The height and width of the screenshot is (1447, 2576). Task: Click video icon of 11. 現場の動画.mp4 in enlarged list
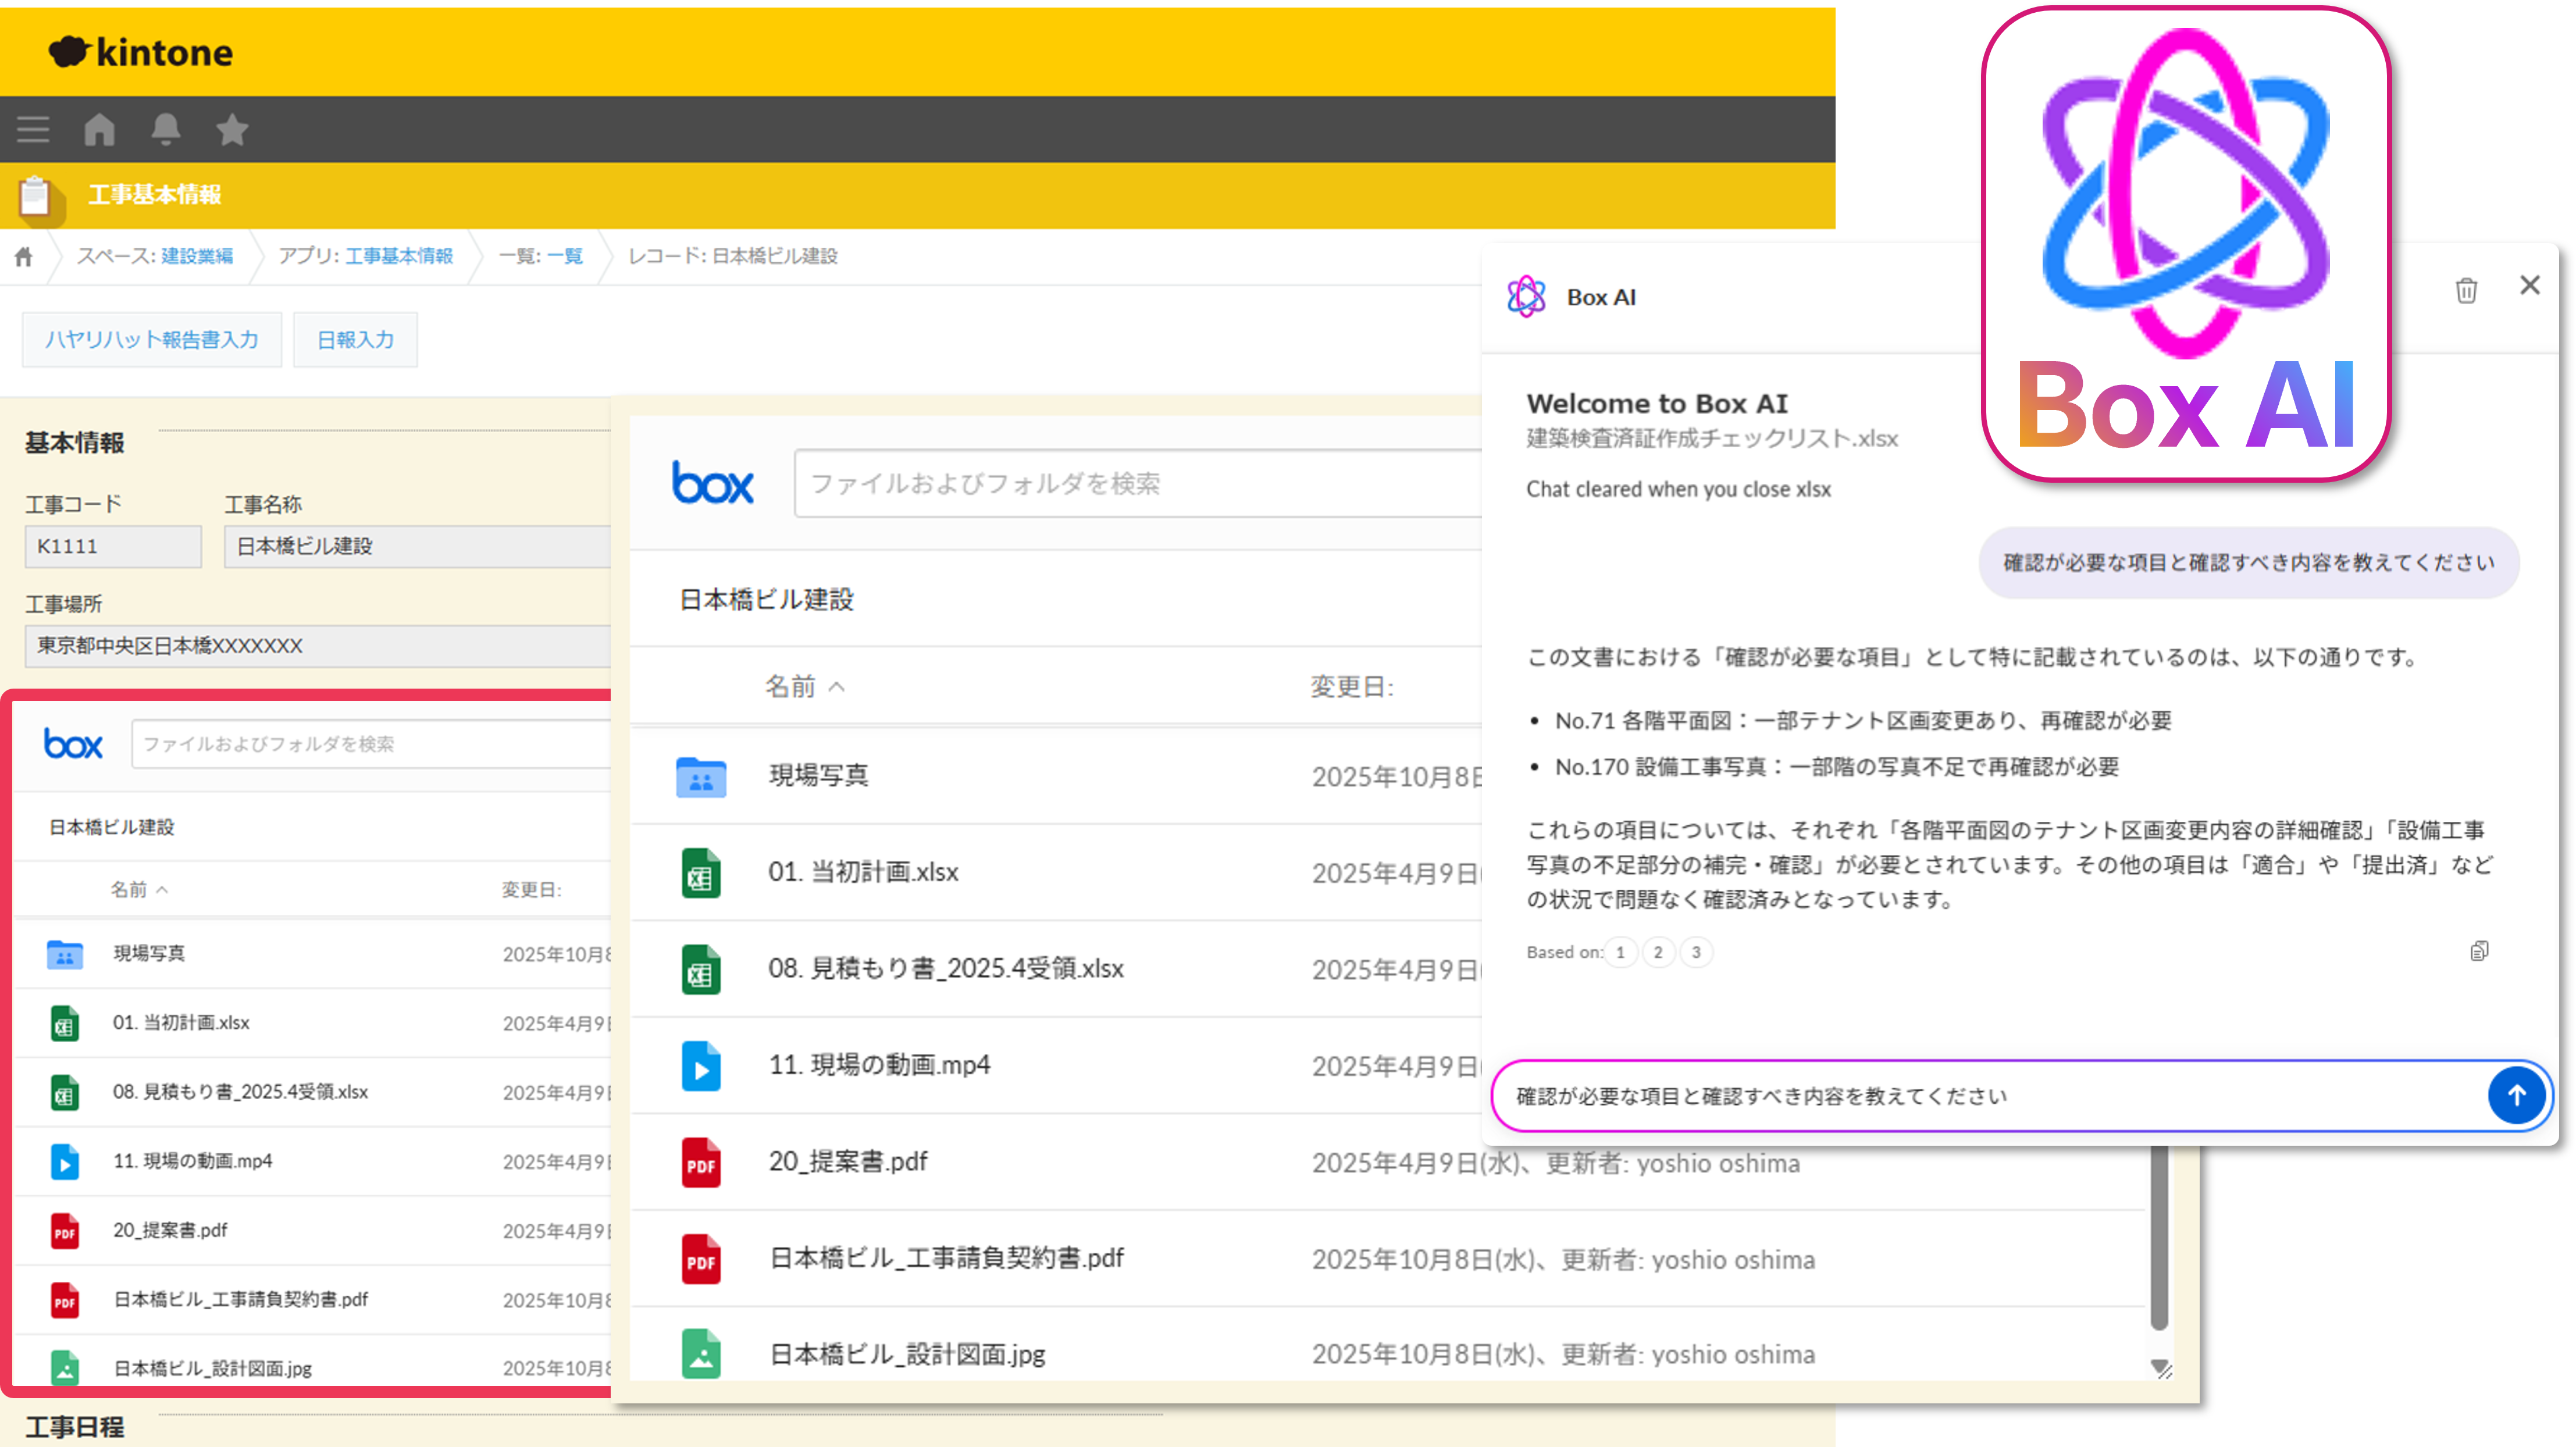click(x=701, y=1066)
